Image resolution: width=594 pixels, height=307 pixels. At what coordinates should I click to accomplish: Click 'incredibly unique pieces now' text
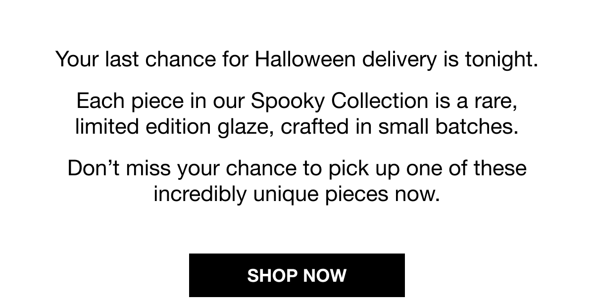pos(297,194)
